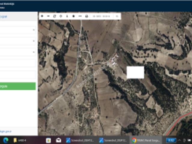Viewport: 192px width, 144px height.
Task: Open Microsoft Edge from the taskbar
Action: (5, 140)
